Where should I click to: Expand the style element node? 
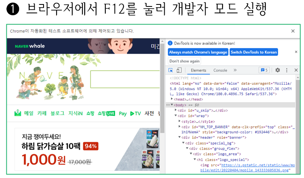coord(180,121)
